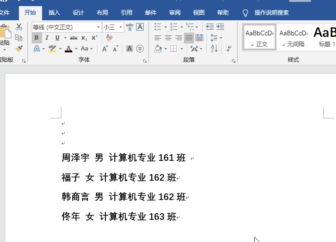Apply strikethrough abc formatting
This screenshot has height=242, width=336.
(x=74, y=38)
